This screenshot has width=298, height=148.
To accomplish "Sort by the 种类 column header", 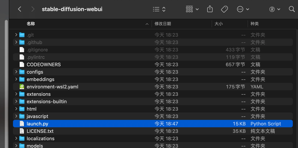I will pyautogui.click(x=255, y=24).
